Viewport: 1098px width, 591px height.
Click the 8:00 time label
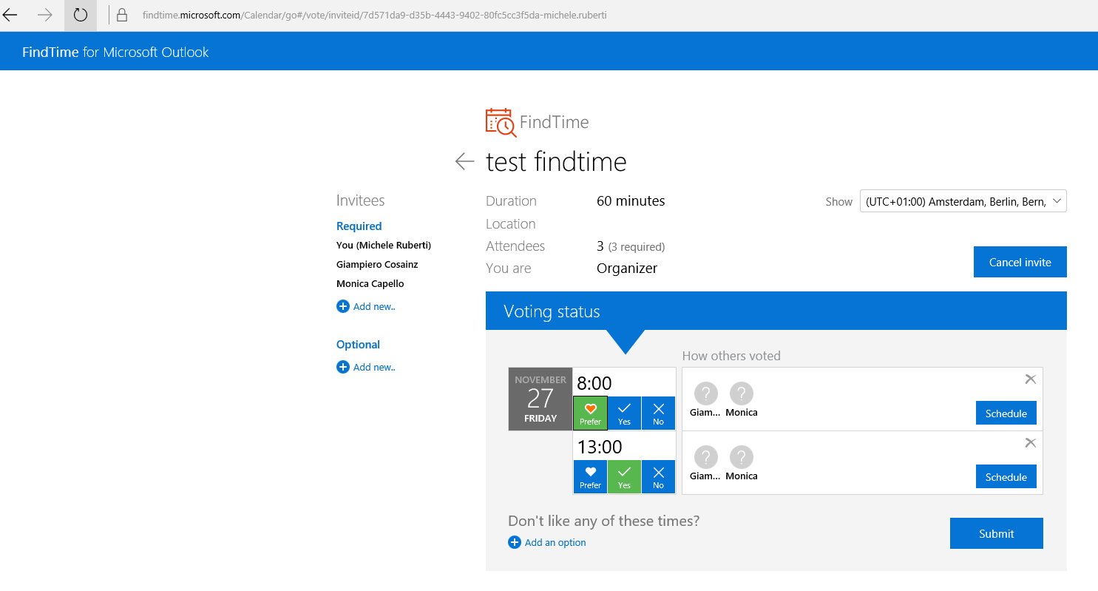click(x=594, y=383)
